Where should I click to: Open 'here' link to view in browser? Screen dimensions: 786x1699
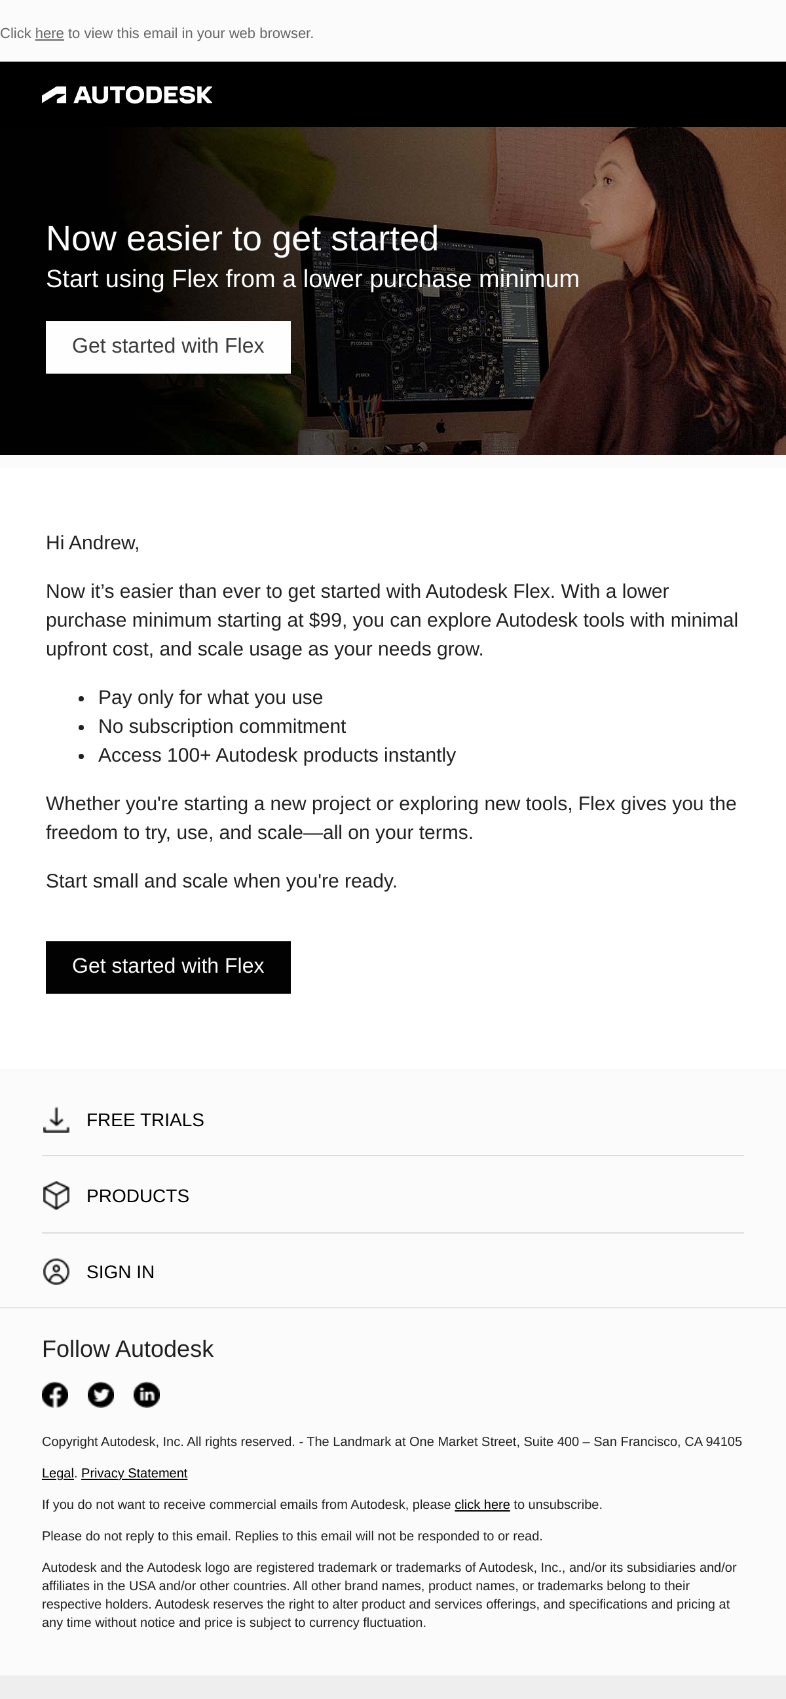coord(49,33)
